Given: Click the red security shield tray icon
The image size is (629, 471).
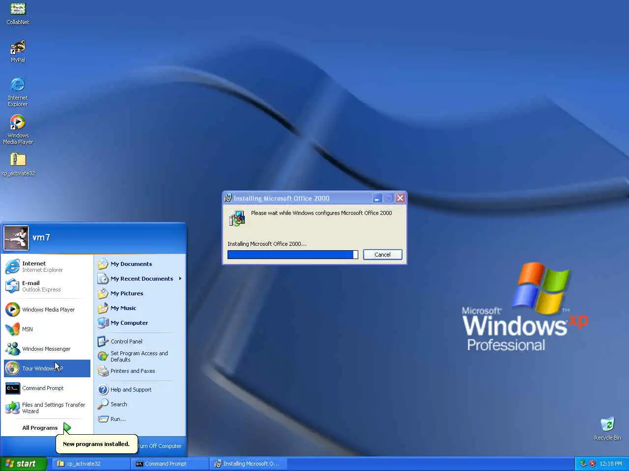Looking at the screenshot, I should coord(592,464).
